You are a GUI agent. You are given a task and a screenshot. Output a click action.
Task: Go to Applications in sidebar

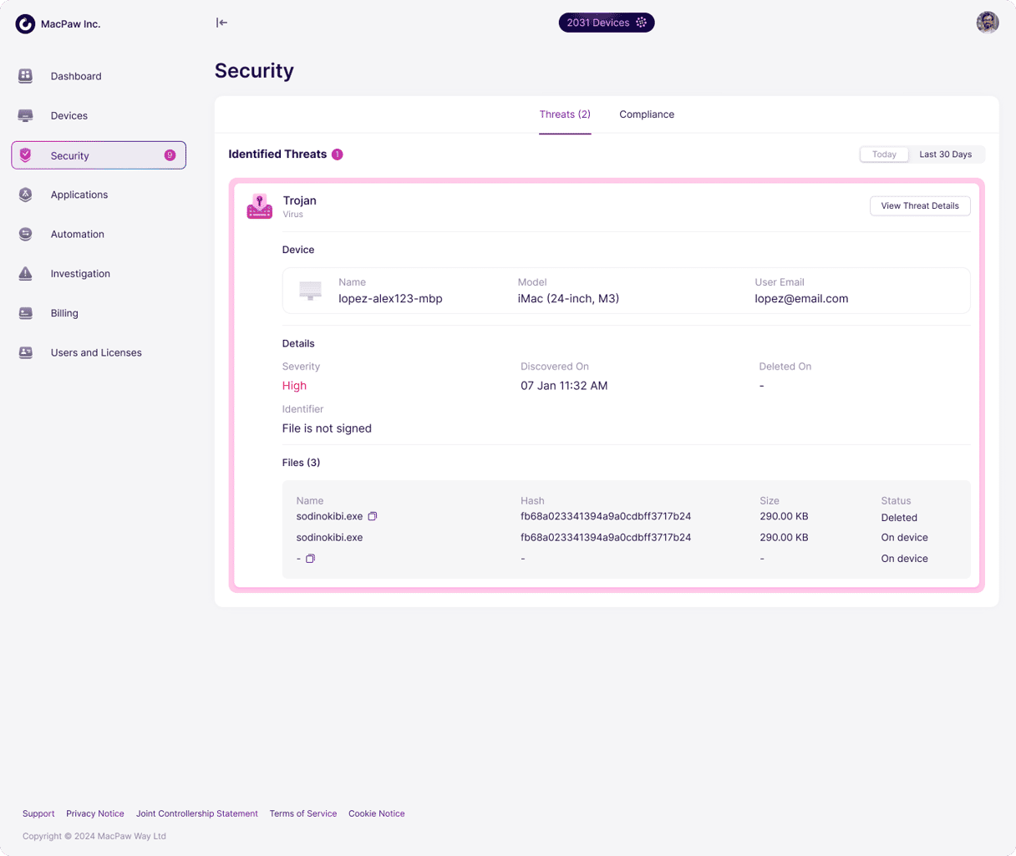point(79,195)
